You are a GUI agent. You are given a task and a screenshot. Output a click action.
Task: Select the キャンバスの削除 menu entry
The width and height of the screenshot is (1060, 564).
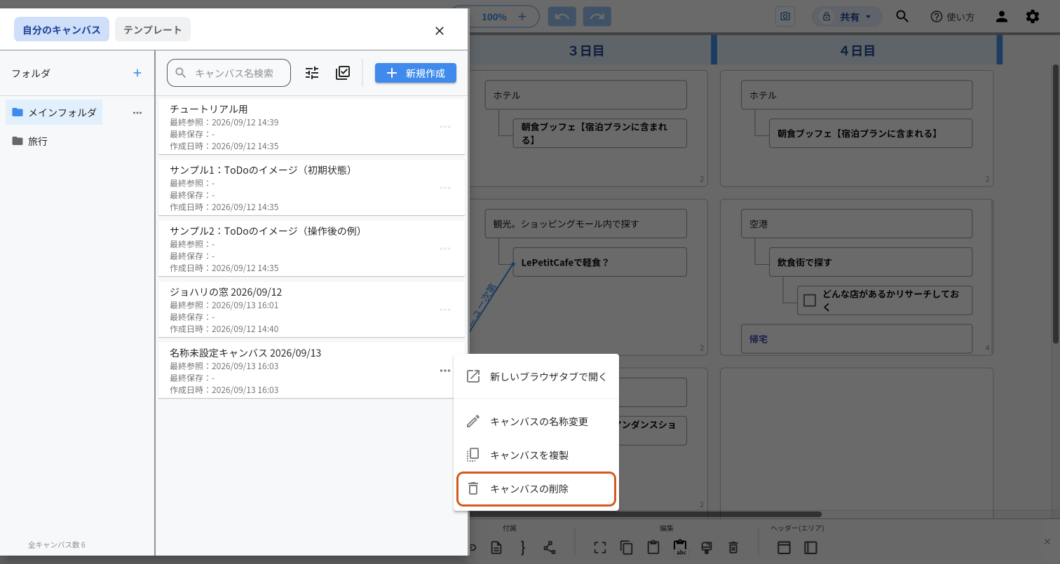point(536,489)
